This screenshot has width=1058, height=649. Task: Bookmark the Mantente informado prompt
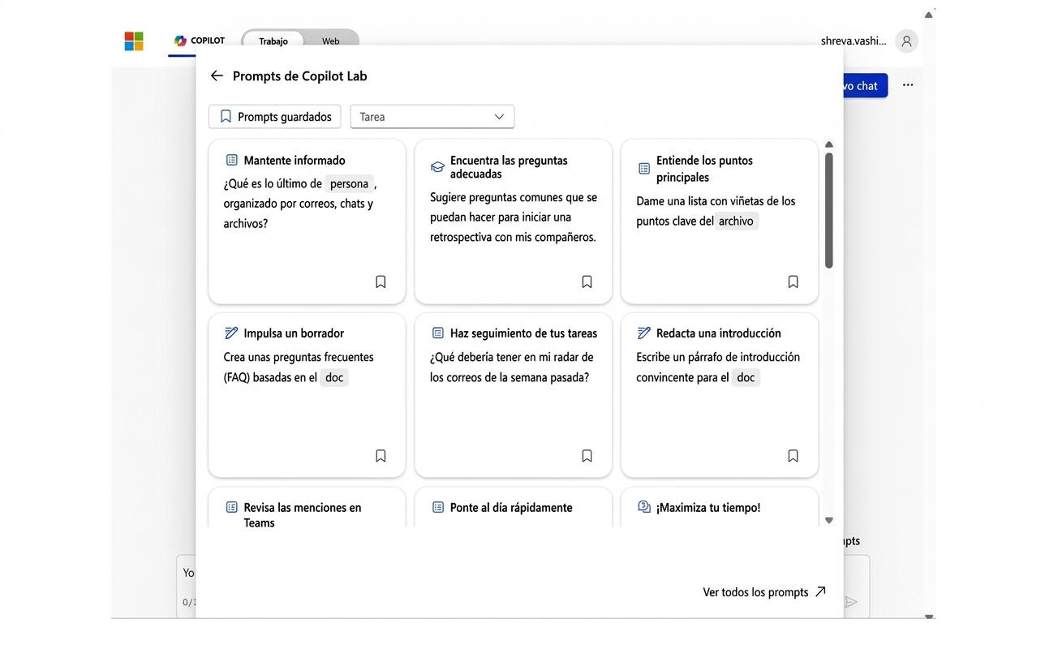coord(381,282)
